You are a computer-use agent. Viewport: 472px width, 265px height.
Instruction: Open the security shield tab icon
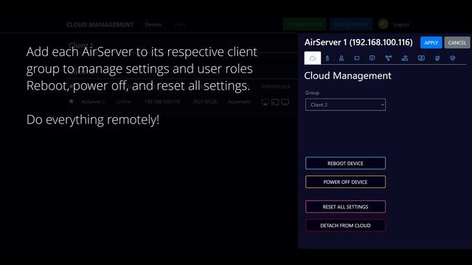click(x=452, y=58)
